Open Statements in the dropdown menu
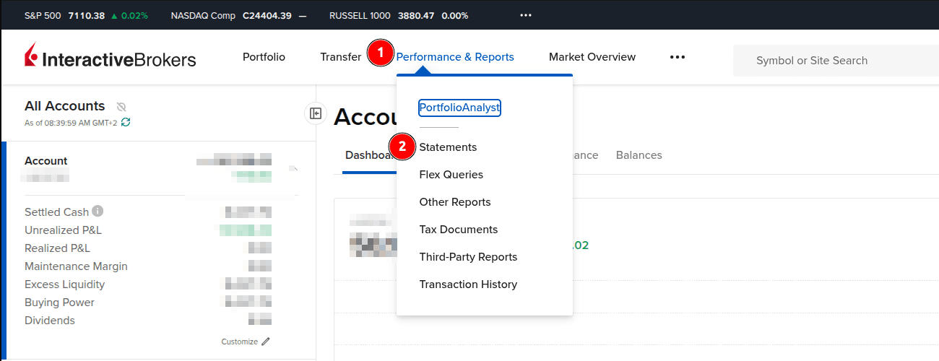 448,147
